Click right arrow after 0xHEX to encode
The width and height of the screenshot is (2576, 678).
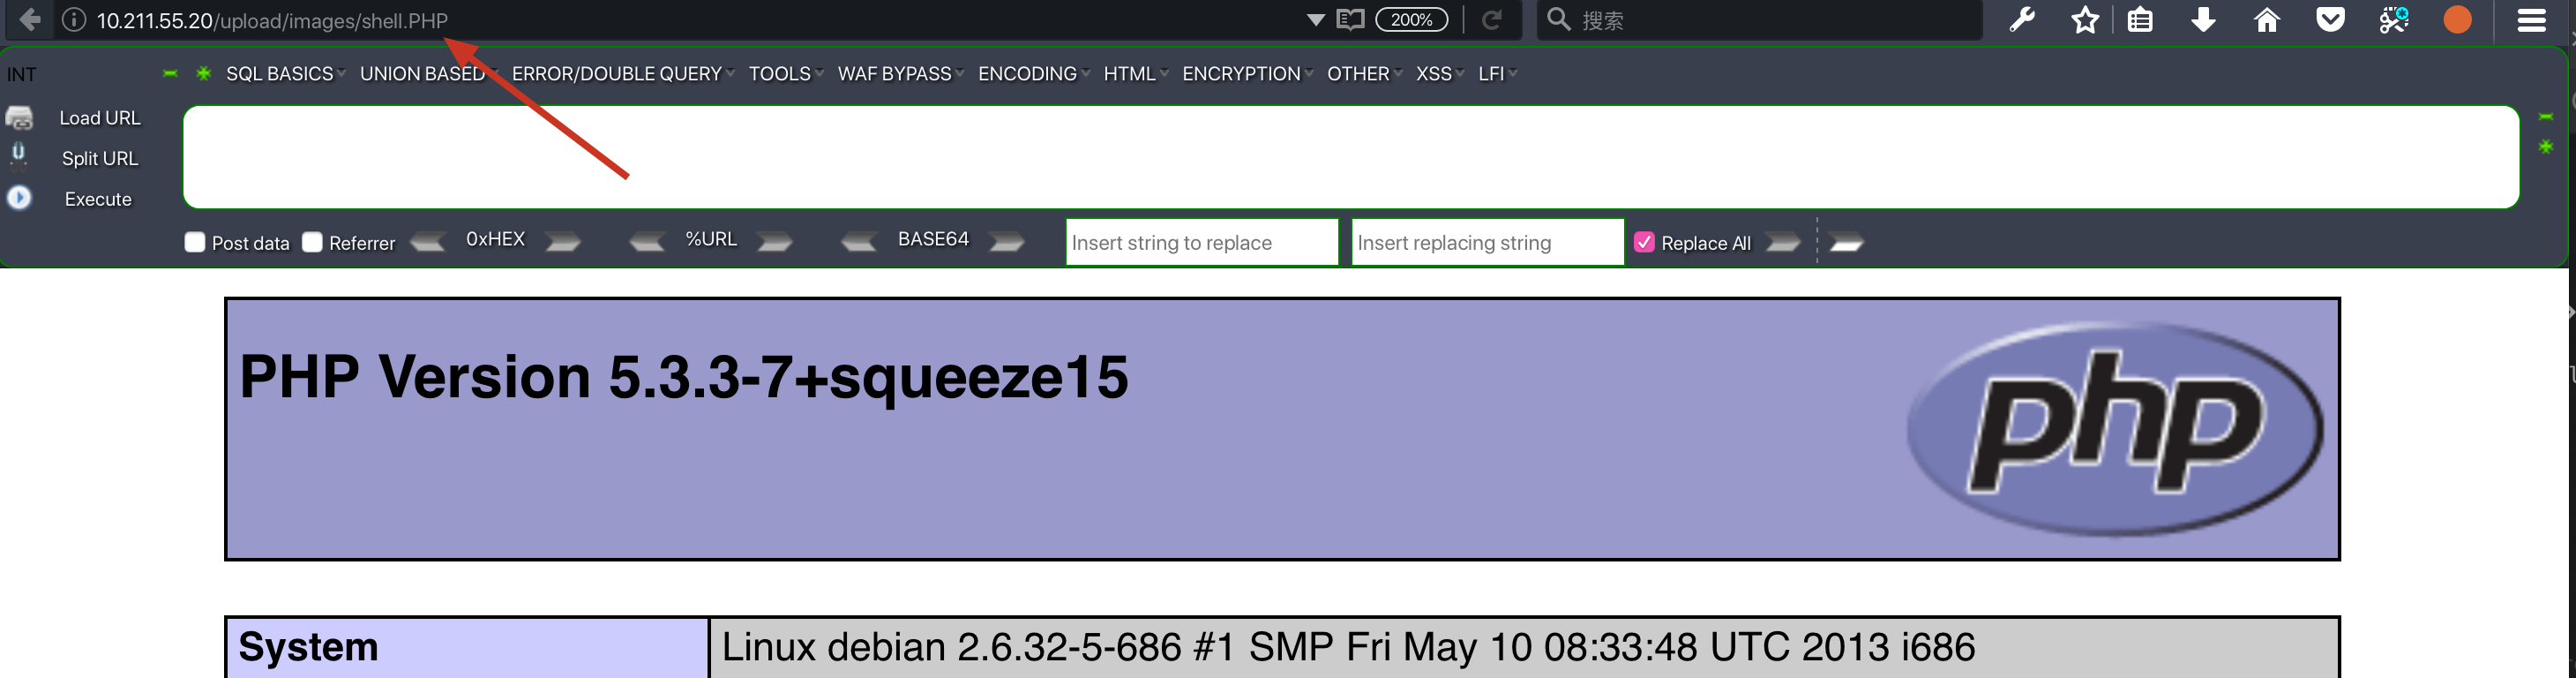tap(562, 242)
